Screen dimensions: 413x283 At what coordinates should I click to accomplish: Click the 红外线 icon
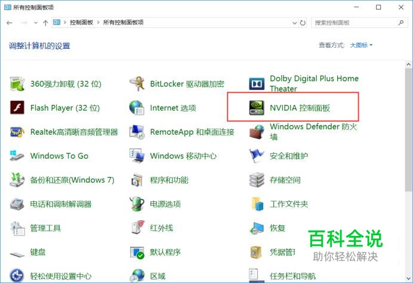(x=137, y=228)
